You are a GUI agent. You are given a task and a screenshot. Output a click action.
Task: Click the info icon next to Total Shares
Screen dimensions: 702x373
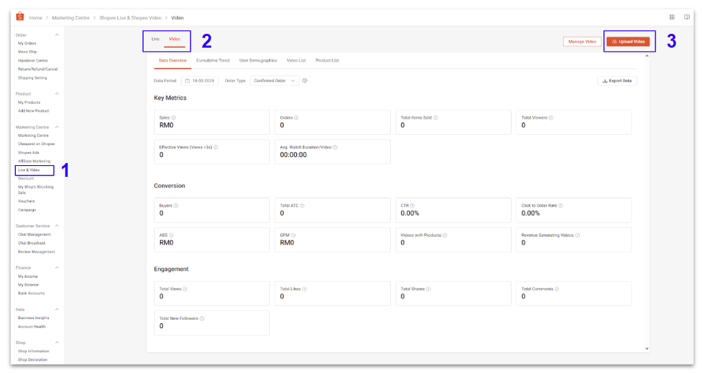[429, 289]
